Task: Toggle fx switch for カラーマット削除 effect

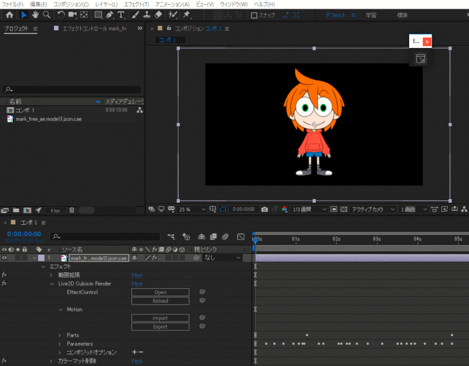Action: click(5, 361)
